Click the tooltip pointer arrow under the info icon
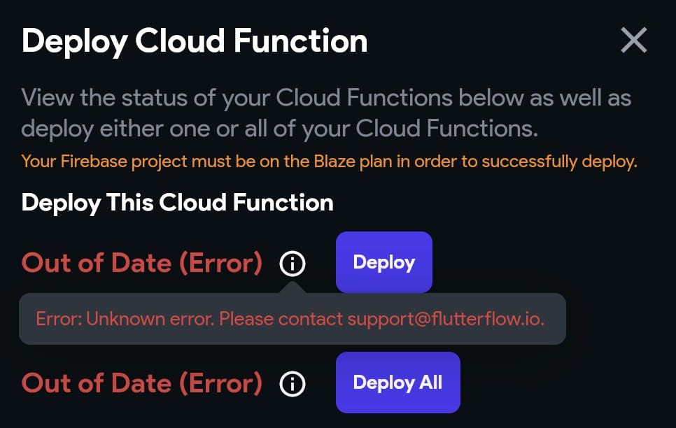 [293, 287]
